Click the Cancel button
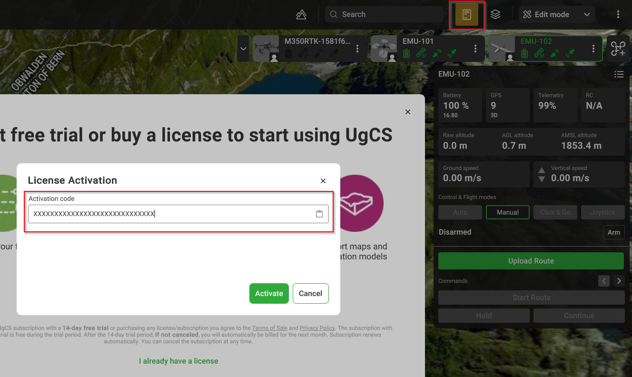The height and width of the screenshot is (377, 632). [x=311, y=294]
